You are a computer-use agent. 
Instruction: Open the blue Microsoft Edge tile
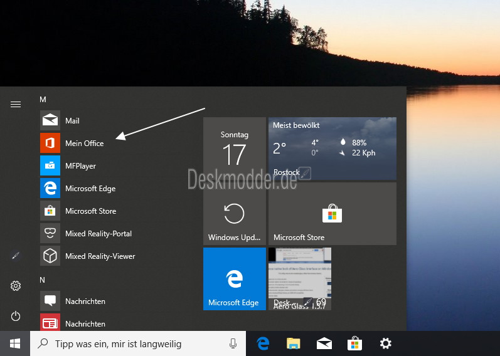235,278
